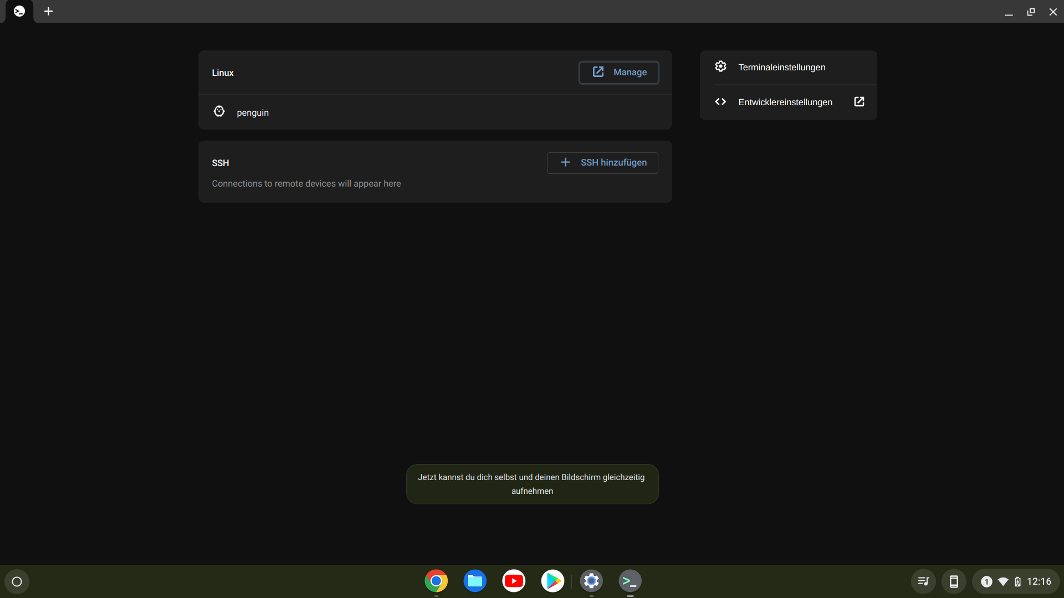The image size is (1064, 598).
Task: Open Settings from the shelf
Action: click(x=591, y=581)
